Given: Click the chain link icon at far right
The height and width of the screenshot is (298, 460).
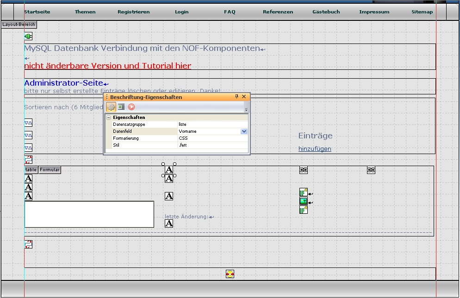Looking at the screenshot, I should click(x=371, y=170).
